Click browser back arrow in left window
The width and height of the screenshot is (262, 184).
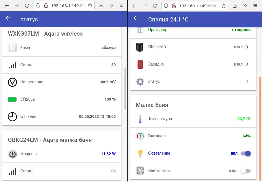(x=7, y=6)
